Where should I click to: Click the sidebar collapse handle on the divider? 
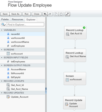(x=46, y=91)
